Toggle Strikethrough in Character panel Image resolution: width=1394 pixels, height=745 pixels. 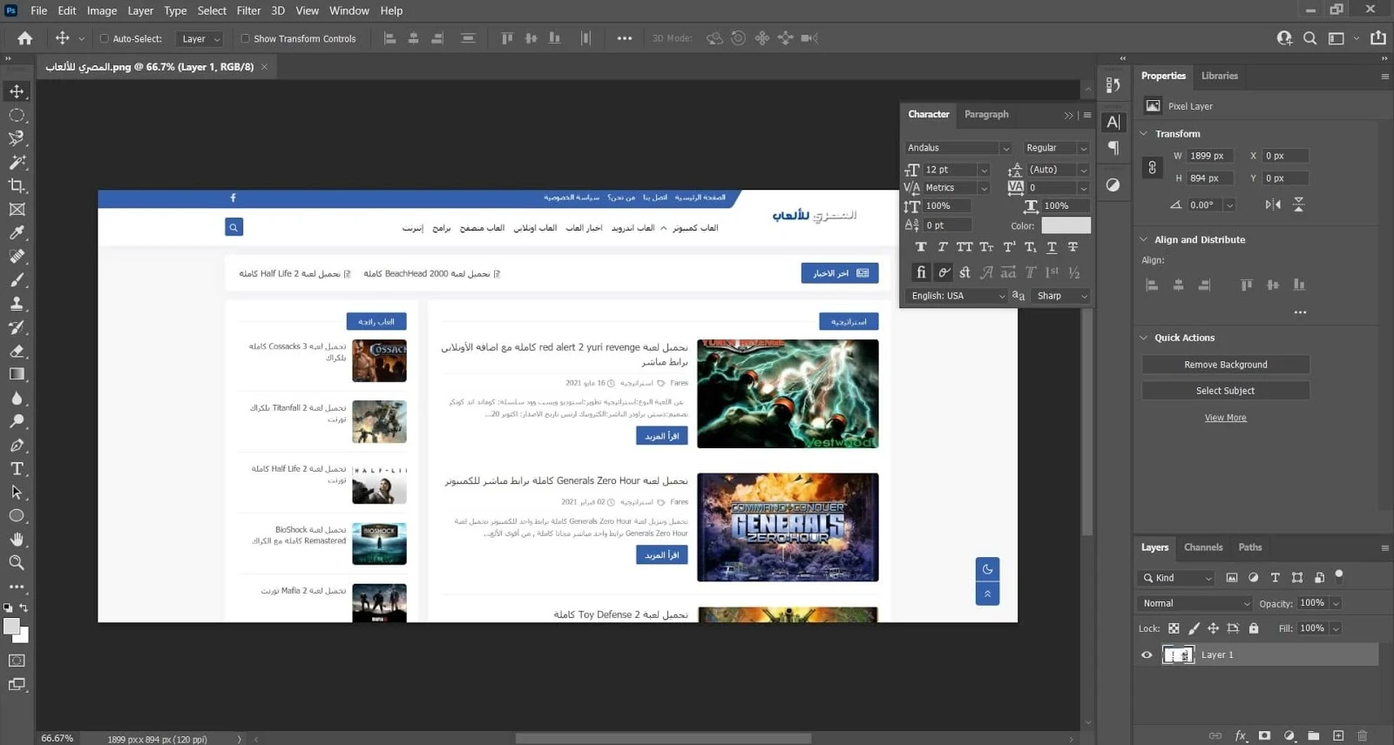coord(1073,247)
